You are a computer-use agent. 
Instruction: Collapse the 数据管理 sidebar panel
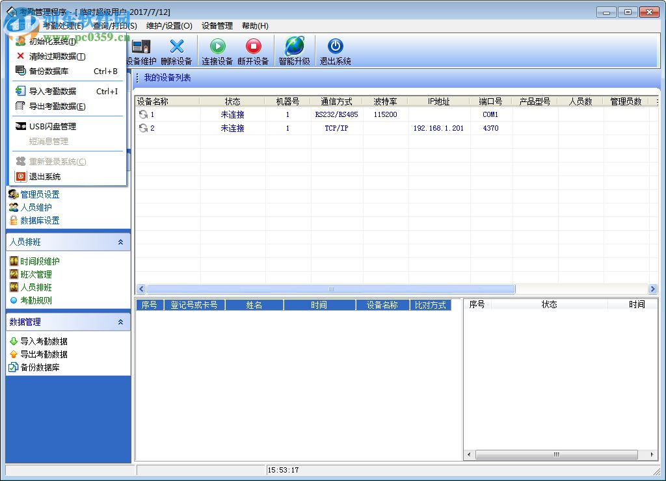click(120, 322)
